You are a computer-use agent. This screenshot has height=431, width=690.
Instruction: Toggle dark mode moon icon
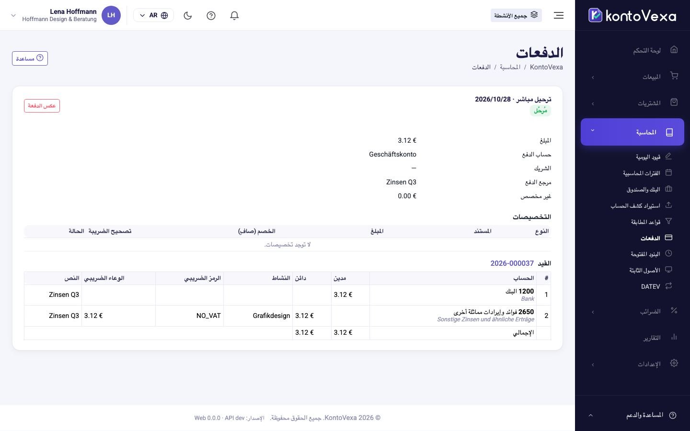coord(188,15)
